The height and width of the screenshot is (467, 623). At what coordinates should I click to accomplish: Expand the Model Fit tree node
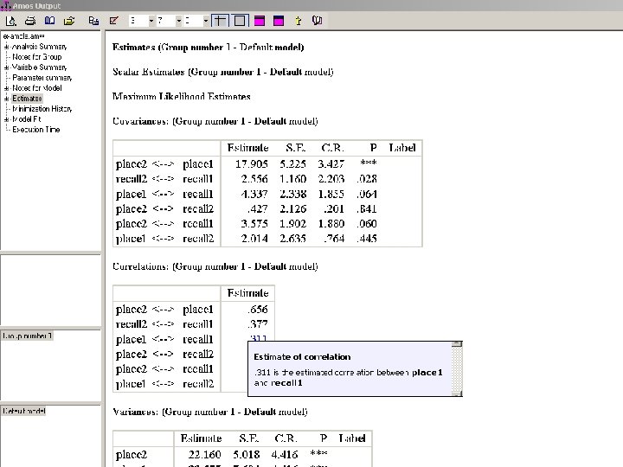[x=6, y=119]
